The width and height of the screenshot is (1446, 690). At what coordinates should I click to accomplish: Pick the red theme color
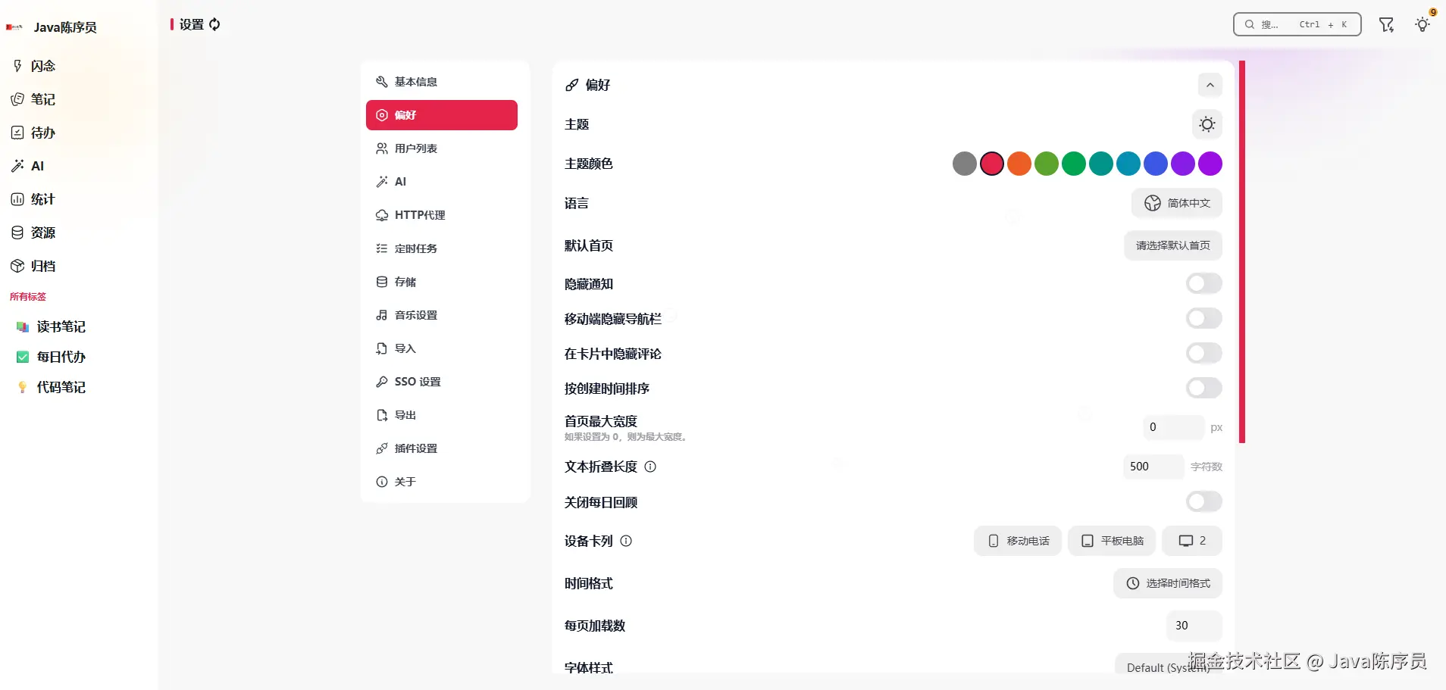(x=992, y=164)
